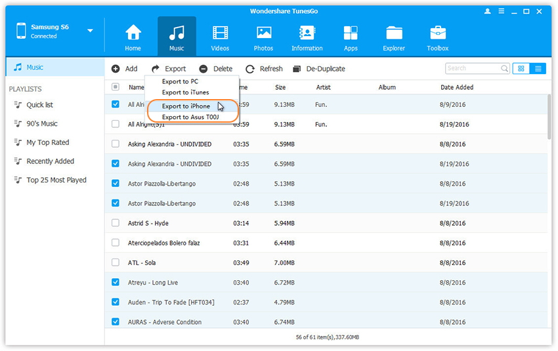Run De-Duplicate on music
Image resolution: width=558 pixels, height=351 pixels.
(x=319, y=69)
